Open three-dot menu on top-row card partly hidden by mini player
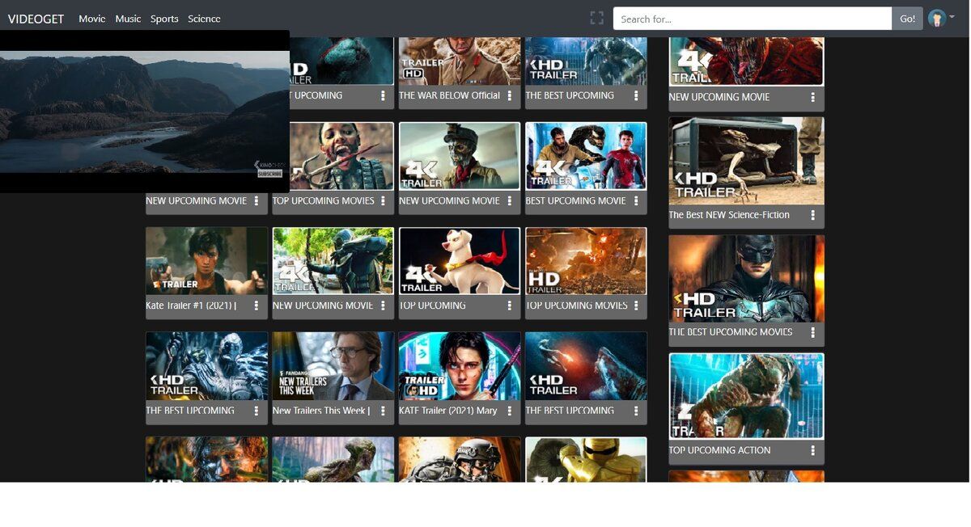This screenshot has width=971, height=527. click(383, 95)
